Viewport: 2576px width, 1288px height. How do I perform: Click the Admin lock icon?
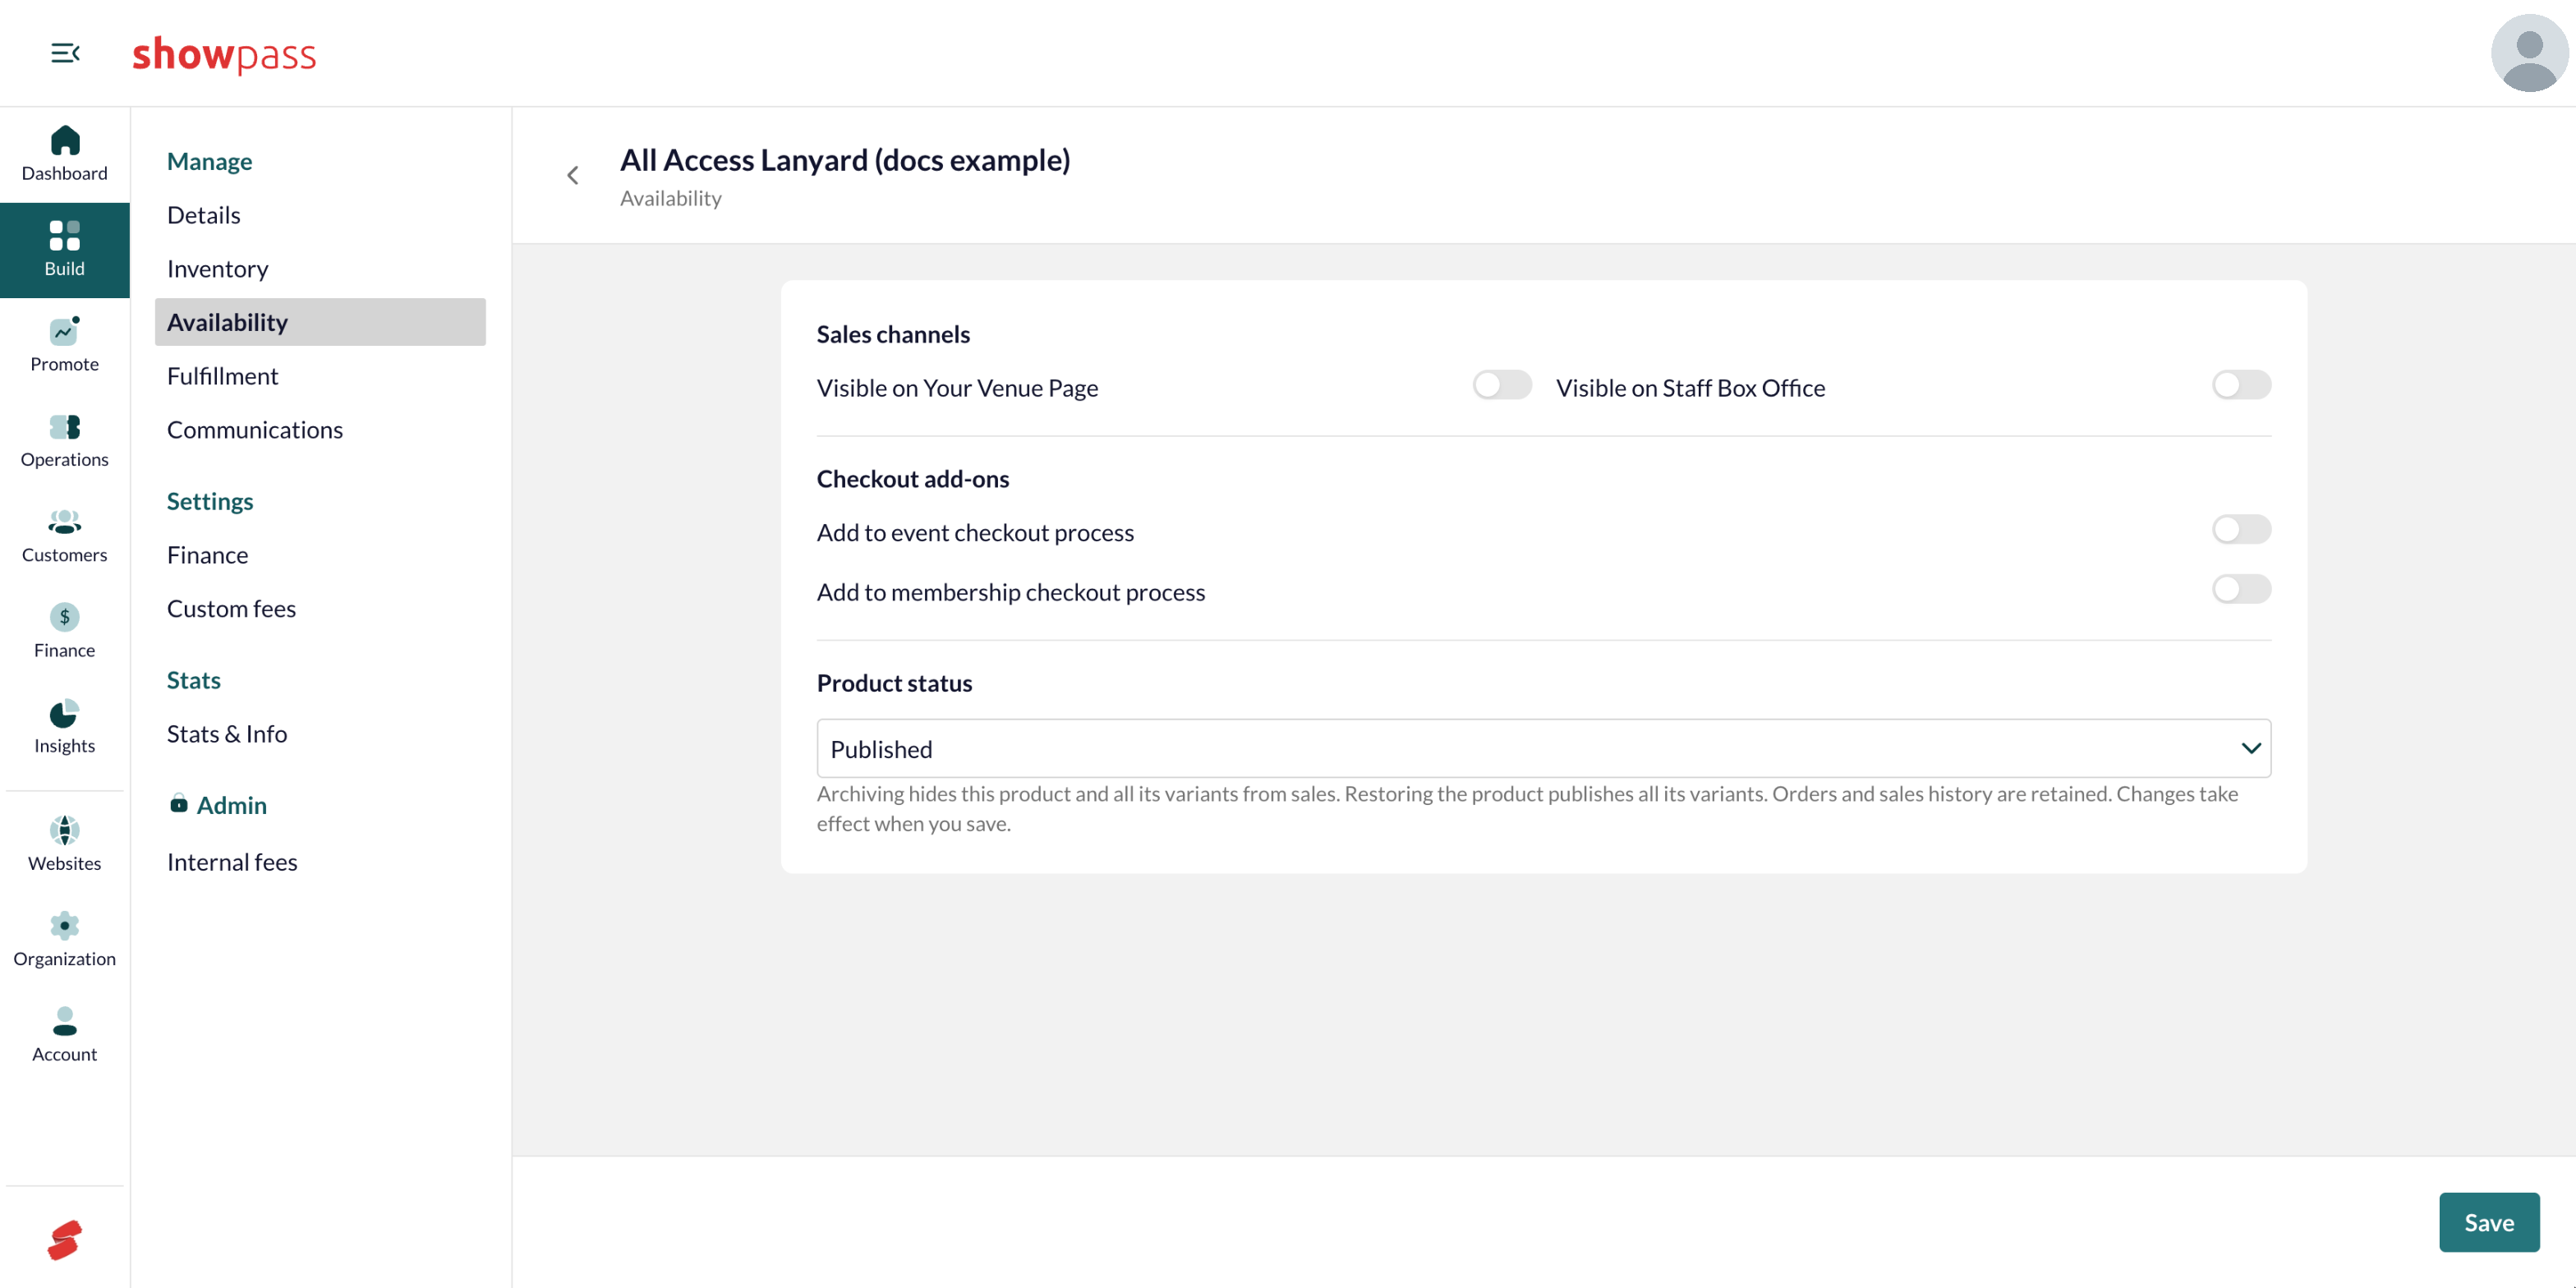point(179,804)
